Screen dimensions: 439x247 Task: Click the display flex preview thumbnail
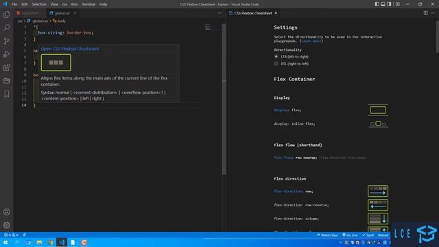click(378, 110)
